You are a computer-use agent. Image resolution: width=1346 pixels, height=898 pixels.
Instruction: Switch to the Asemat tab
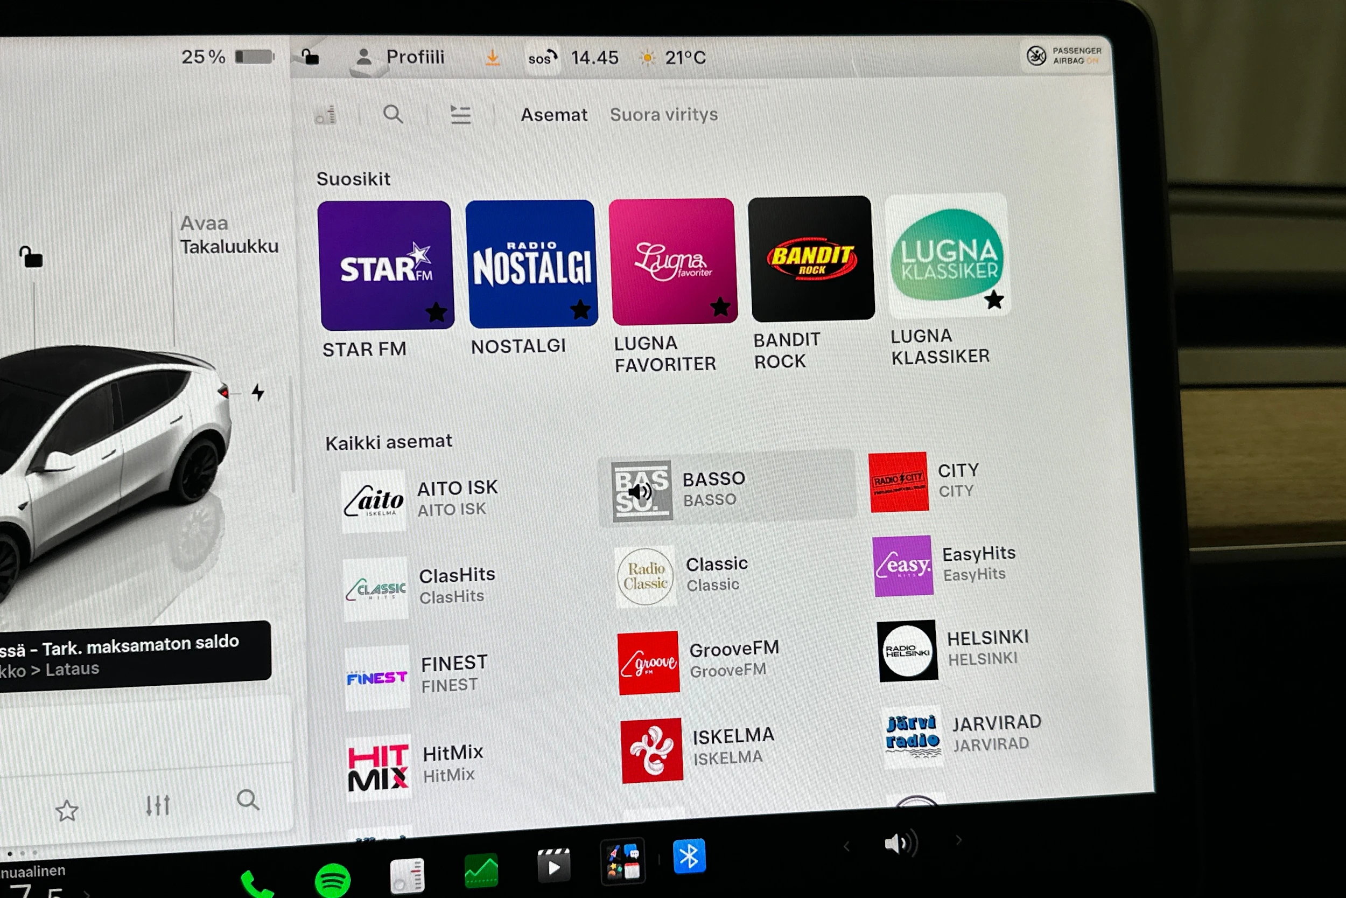(x=553, y=115)
